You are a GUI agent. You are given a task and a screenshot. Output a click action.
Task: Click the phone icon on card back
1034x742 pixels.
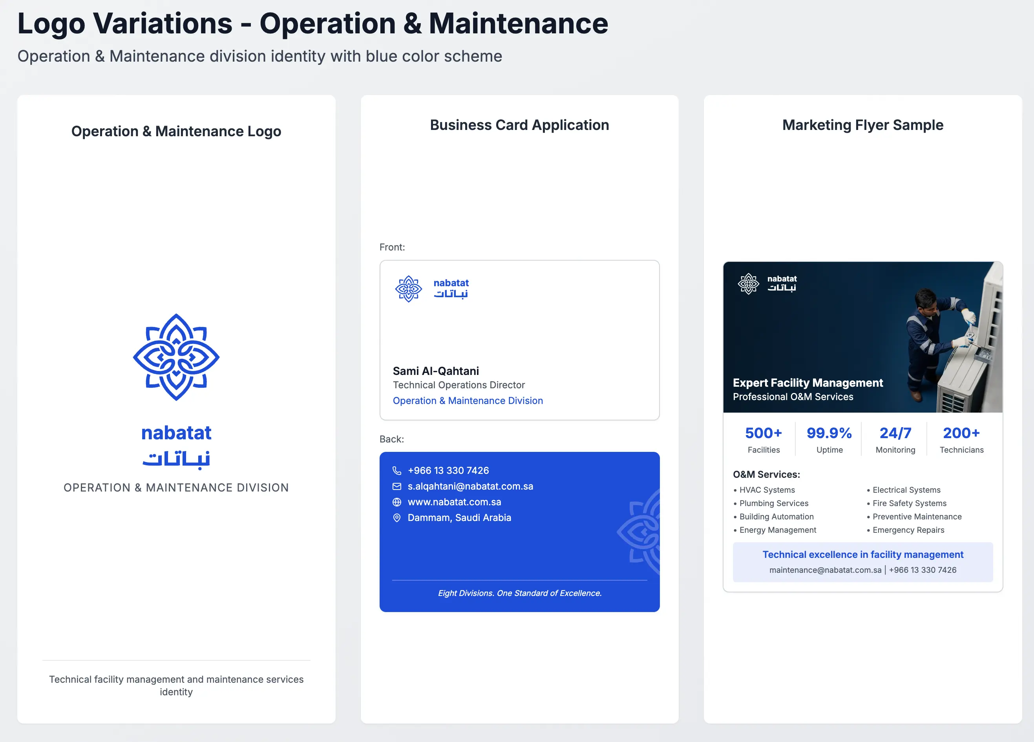[x=396, y=471]
